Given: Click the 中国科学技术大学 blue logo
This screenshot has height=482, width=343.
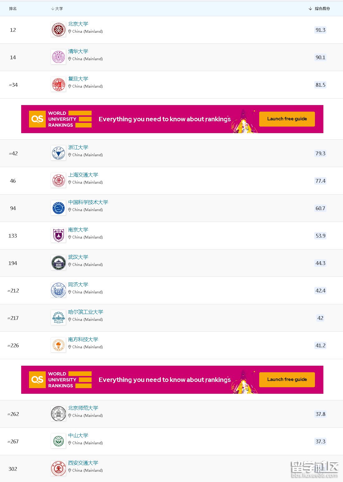Looking at the screenshot, I should click(x=58, y=208).
